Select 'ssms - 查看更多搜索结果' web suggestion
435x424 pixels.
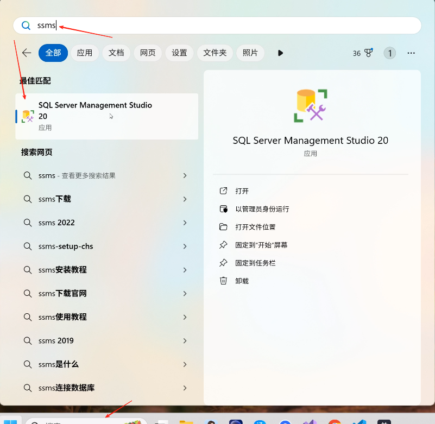[107, 175]
